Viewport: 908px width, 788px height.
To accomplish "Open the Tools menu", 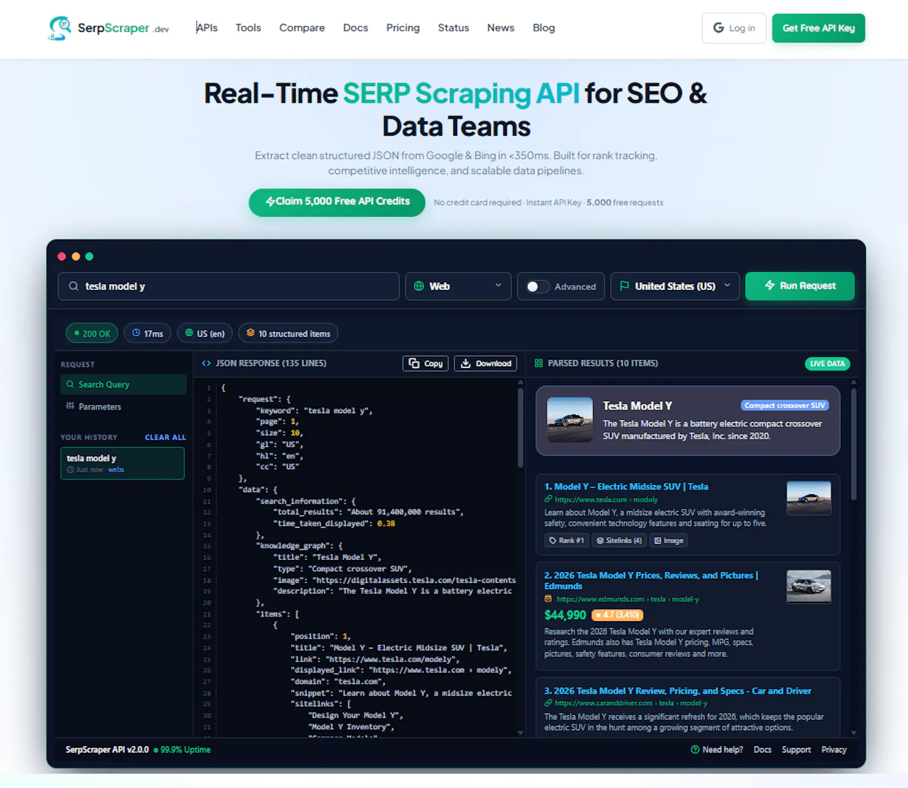I will 248,28.
